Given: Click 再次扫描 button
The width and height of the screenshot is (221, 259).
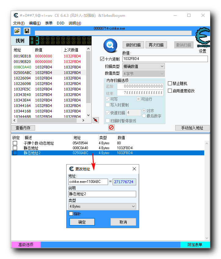Looking at the screenshot, I should pos(156,45).
